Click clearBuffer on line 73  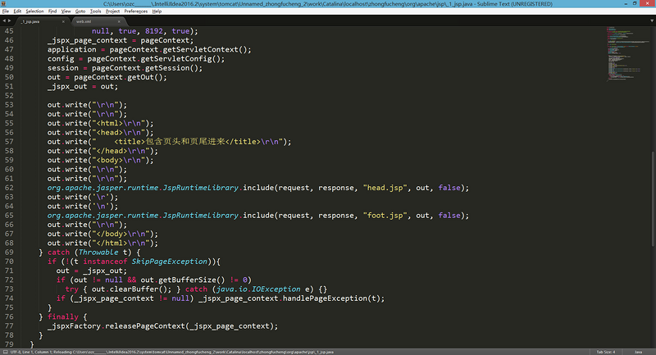pyautogui.click(x=134, y=289)
